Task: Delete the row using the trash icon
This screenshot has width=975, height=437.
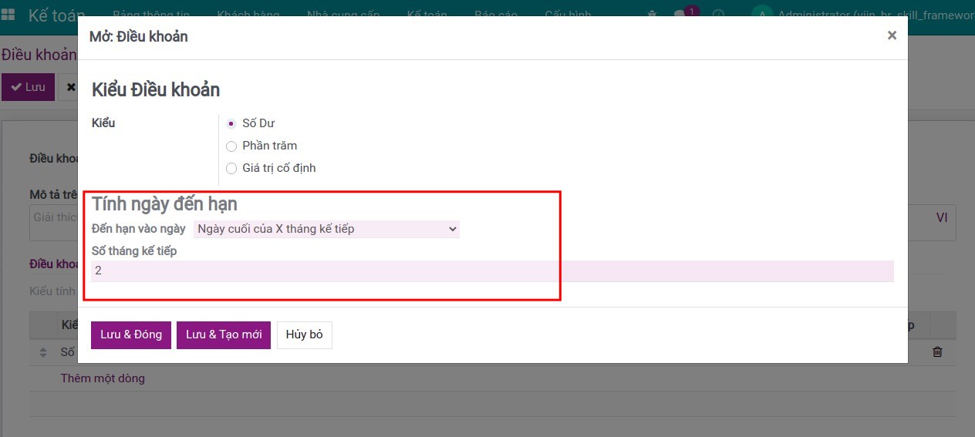Action: (x=937, y=352)
